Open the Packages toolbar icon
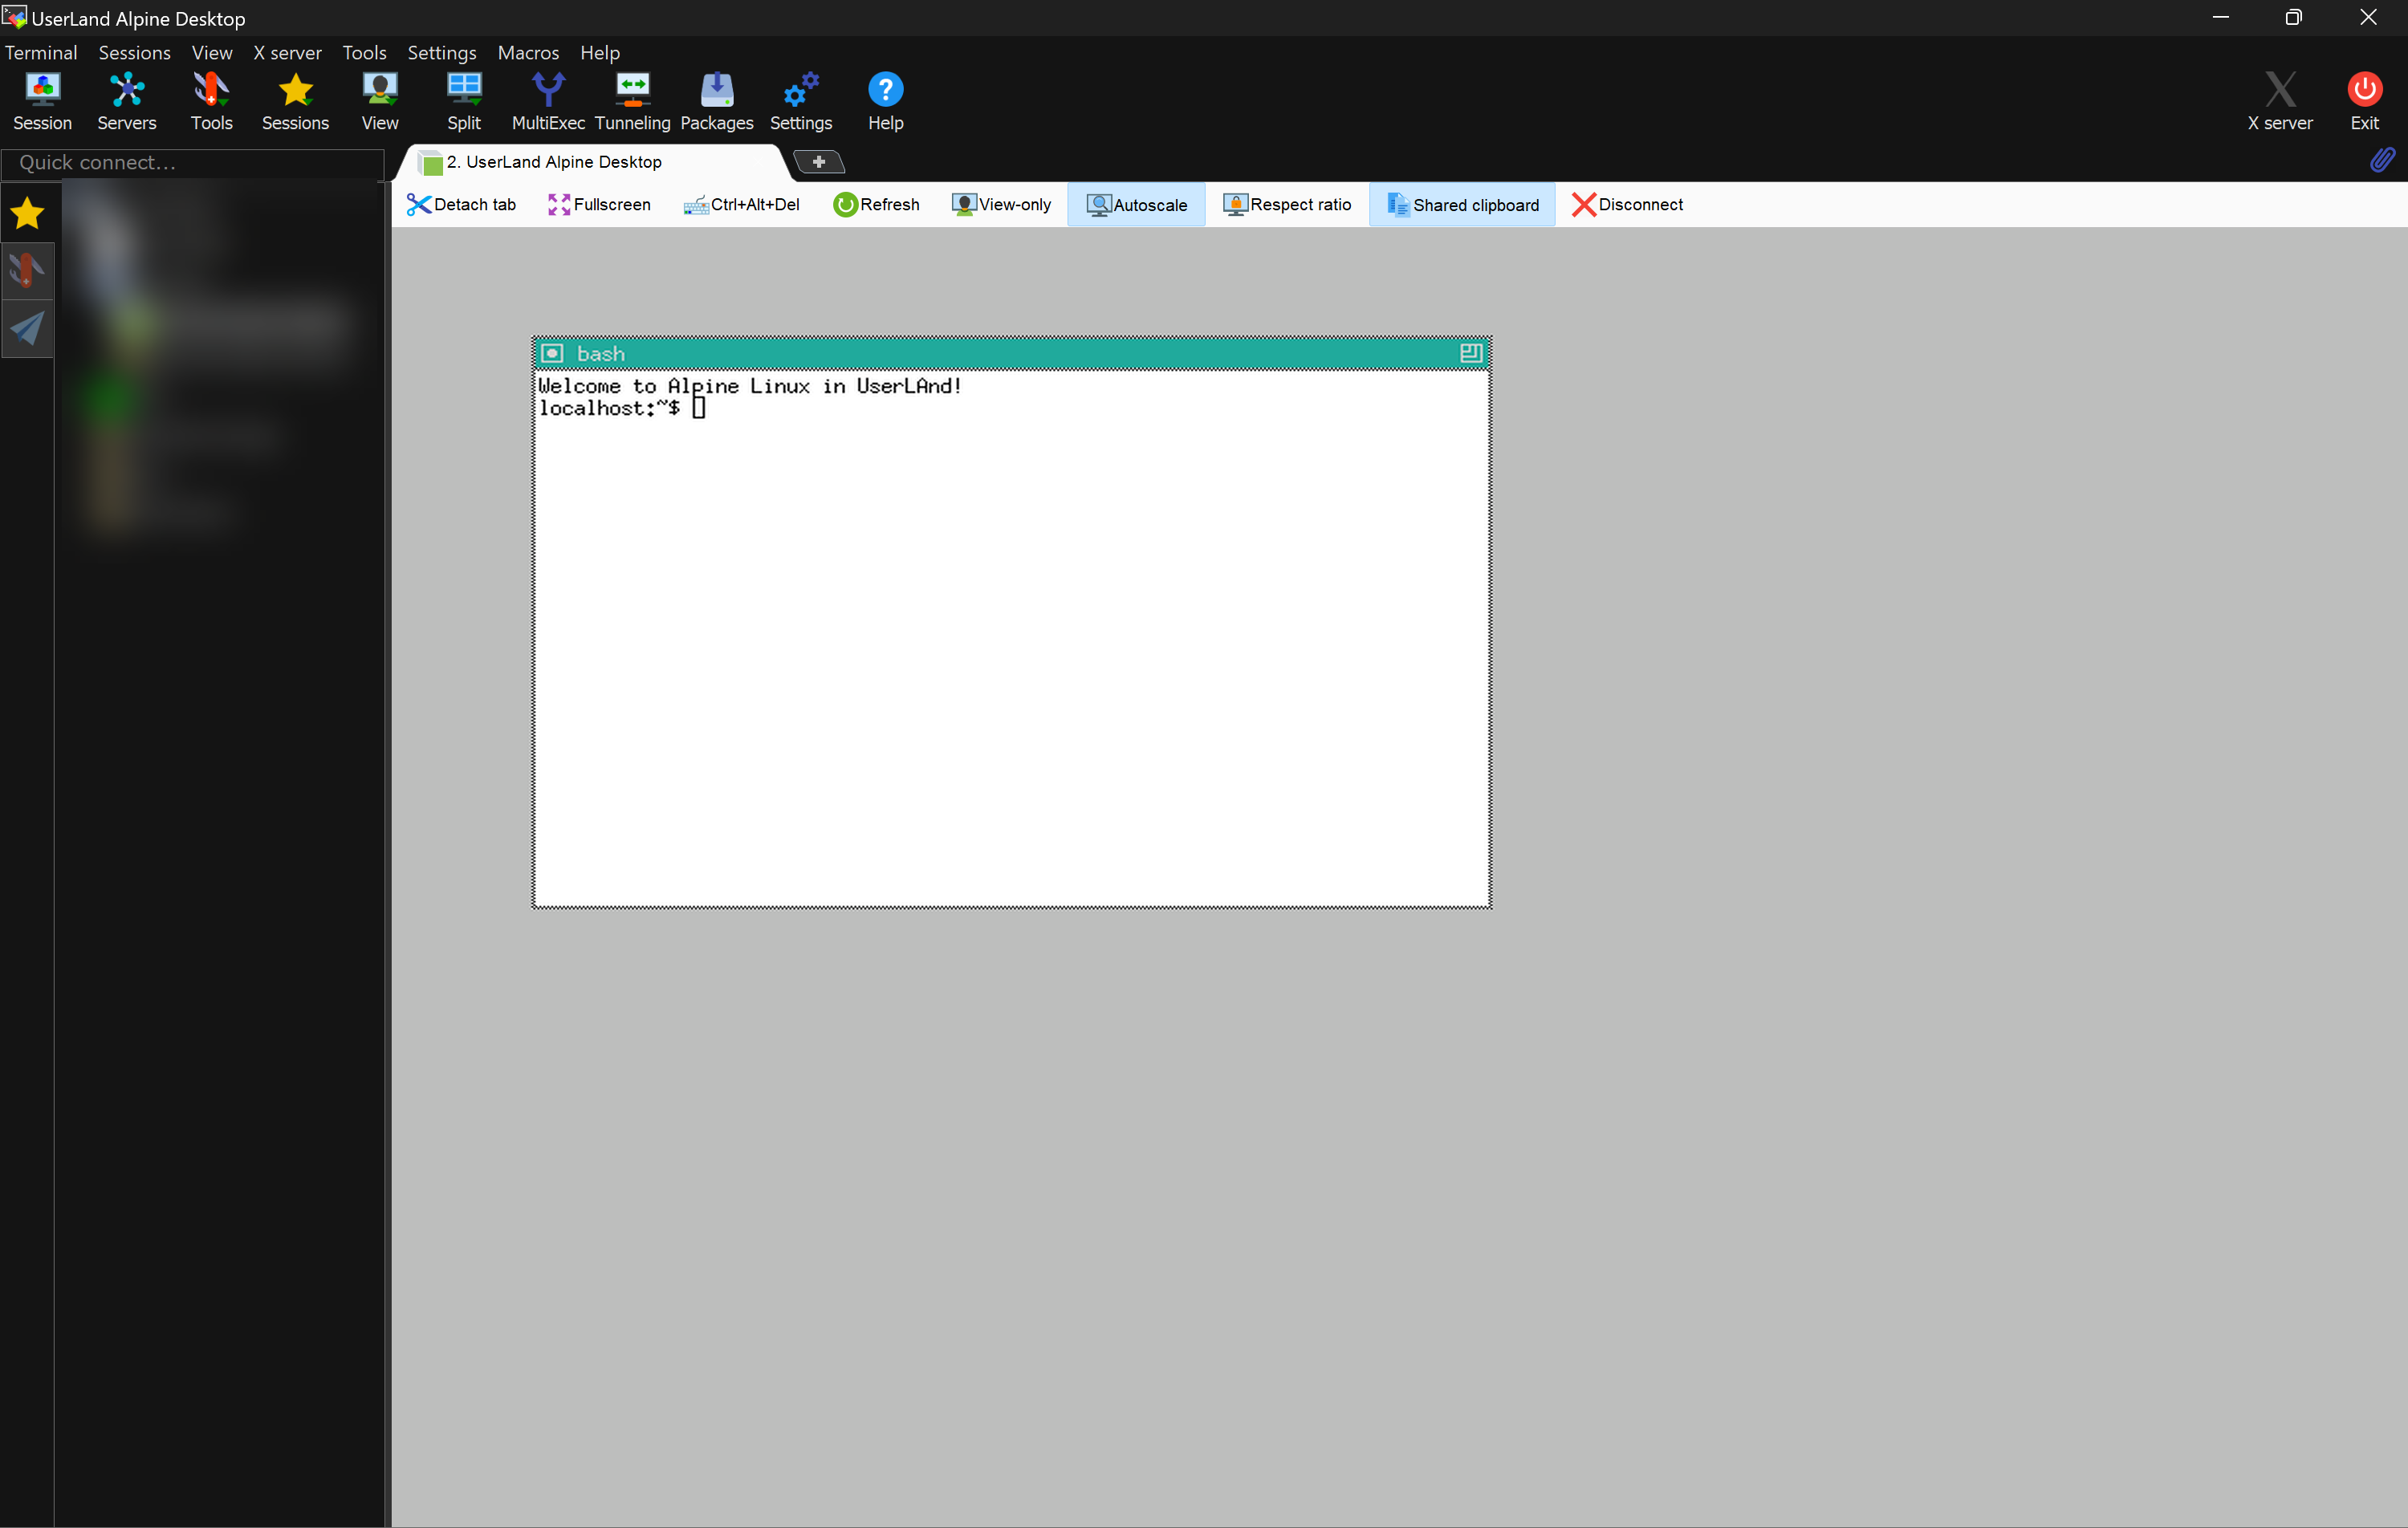Image resolution: width=2408 pixels, height=1528 pixels. 717,101
